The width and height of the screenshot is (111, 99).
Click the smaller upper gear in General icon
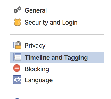click(19, 8)
